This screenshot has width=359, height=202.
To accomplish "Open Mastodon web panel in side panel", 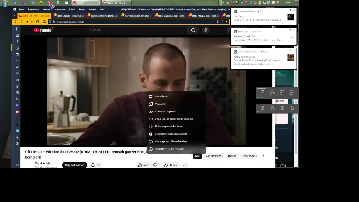I will click(17, 105).
